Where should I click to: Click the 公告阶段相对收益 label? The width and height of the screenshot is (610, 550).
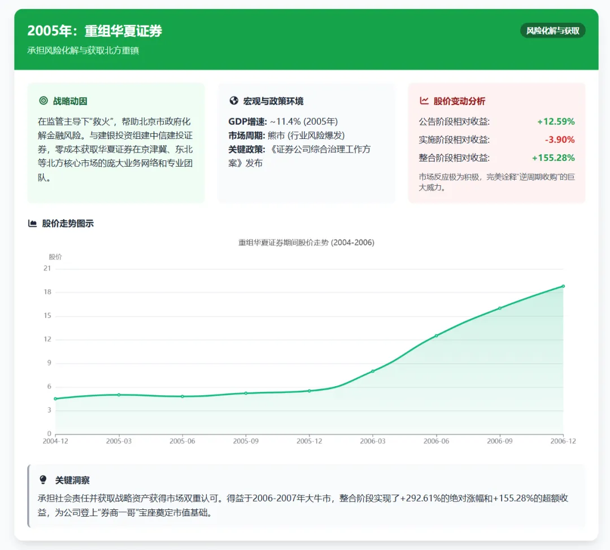tap(454, 121)
